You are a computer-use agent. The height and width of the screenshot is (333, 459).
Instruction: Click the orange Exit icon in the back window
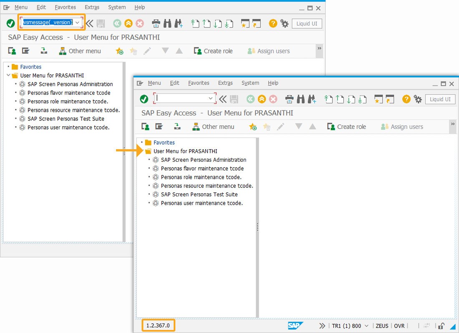(x=129, y=23)
